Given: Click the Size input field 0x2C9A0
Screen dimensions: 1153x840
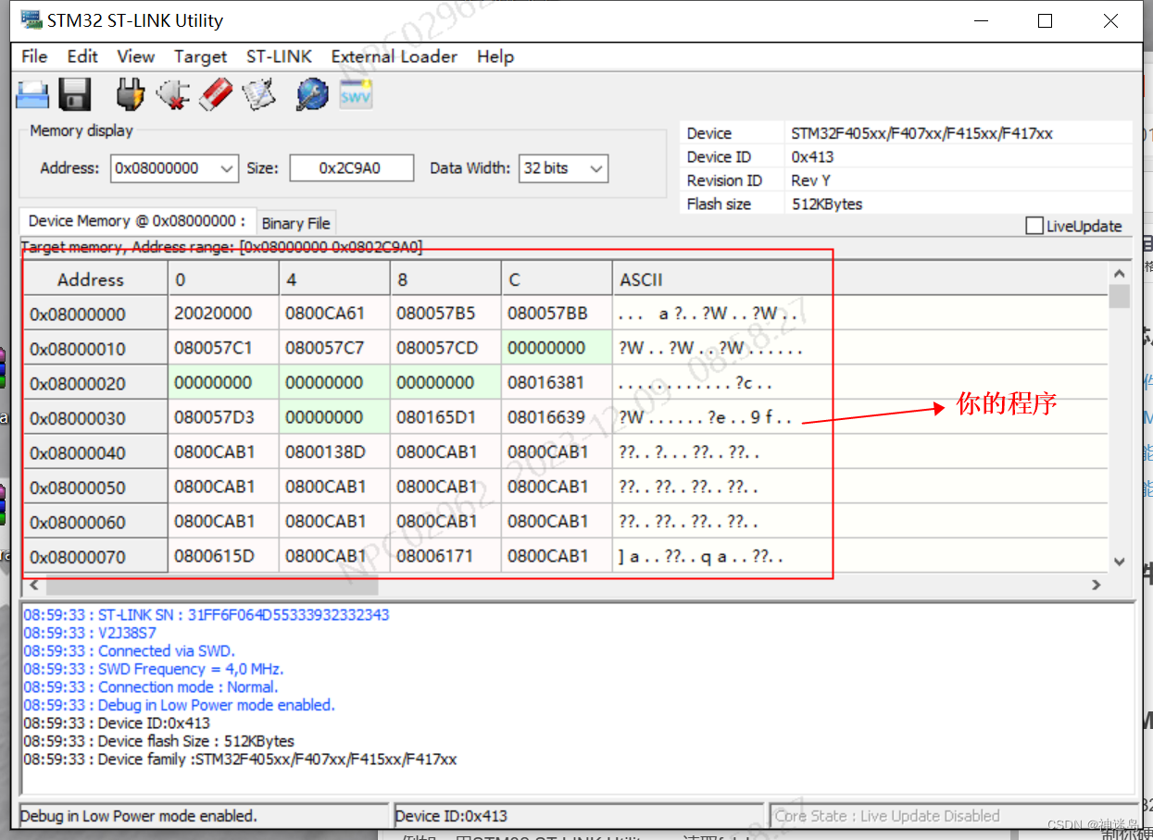Looking at the screenshot, I should (x=350, y=168).
